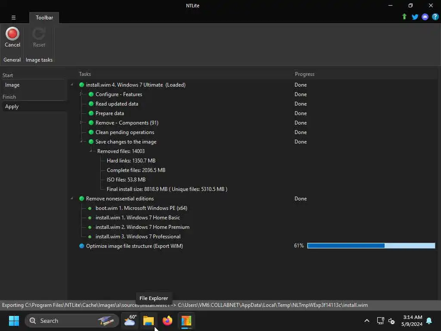Click green dot beside boot.wim 1 entry
The width and height of the screenshot is (441, 331).
click(90, 208)
